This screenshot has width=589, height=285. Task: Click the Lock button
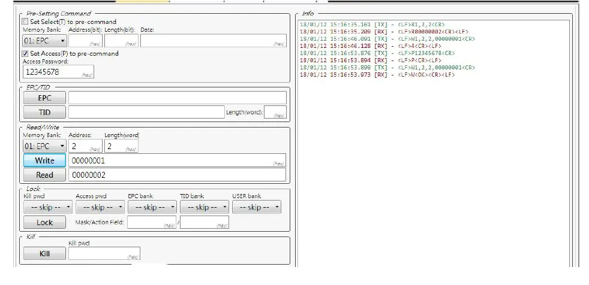tap(44, 222)
